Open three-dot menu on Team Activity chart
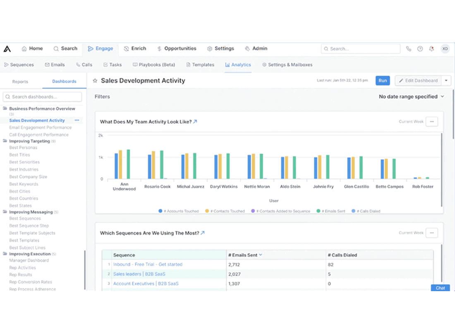455x335 pixels. (x=432, y=122)
